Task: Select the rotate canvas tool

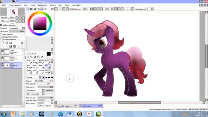Action: tap(35, 57)
